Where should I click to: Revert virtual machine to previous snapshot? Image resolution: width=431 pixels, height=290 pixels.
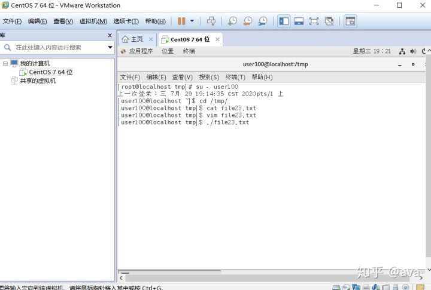(x=248, y=21)
